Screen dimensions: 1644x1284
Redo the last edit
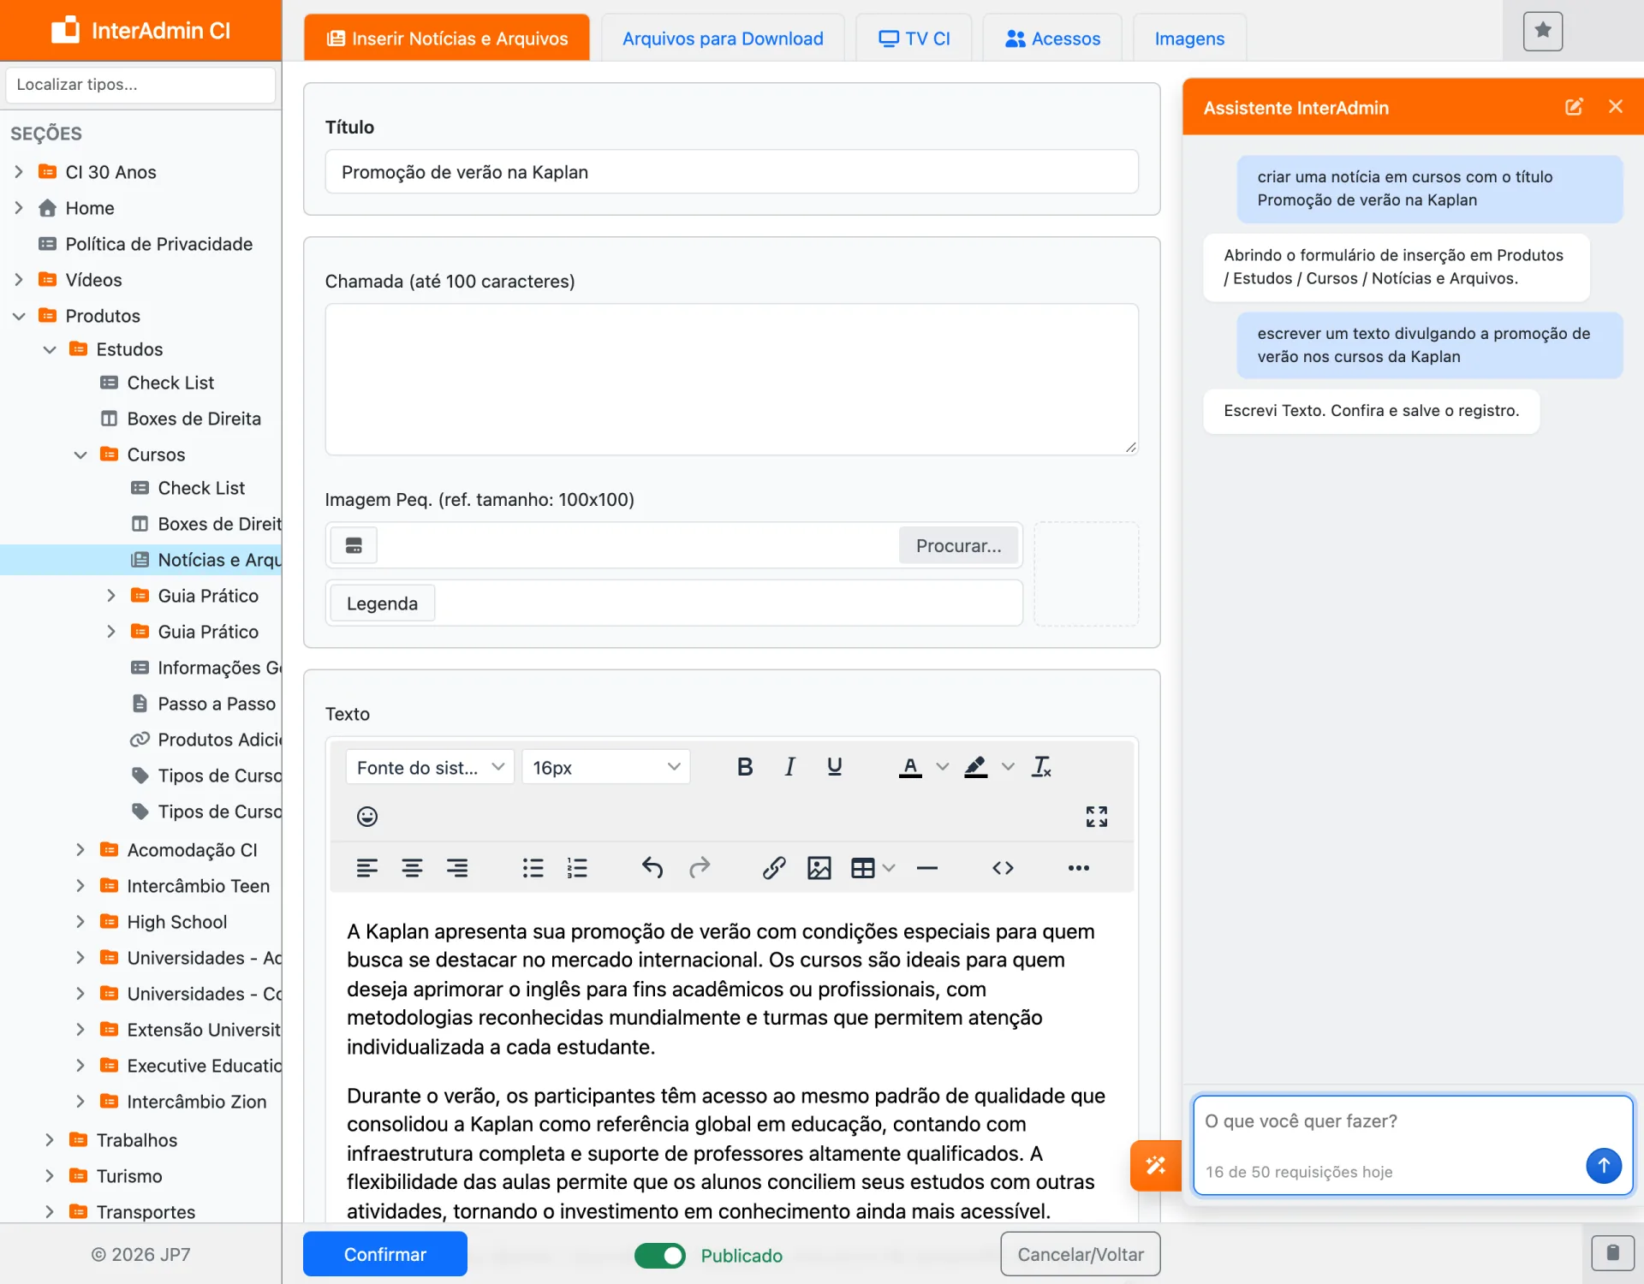pyautogui.click(x=700, y=868)
